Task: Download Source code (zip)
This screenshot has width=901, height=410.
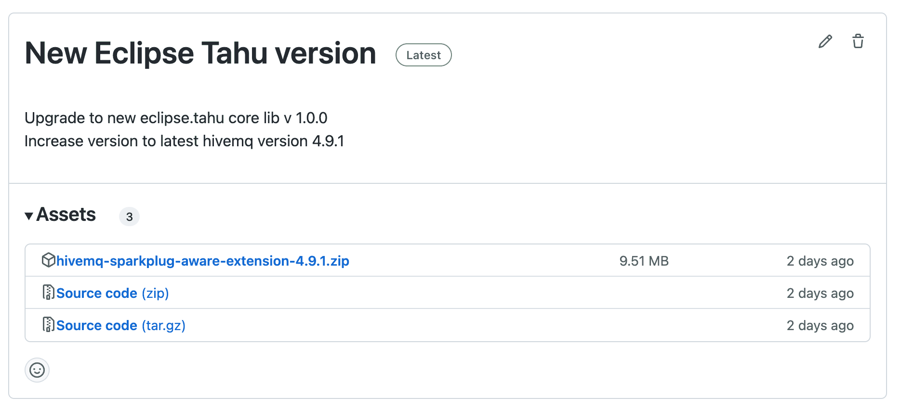Action: pyautogui.click(x=113, y=293)
